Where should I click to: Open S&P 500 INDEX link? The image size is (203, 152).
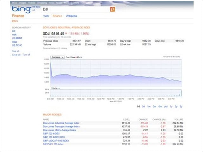point(51,134)
